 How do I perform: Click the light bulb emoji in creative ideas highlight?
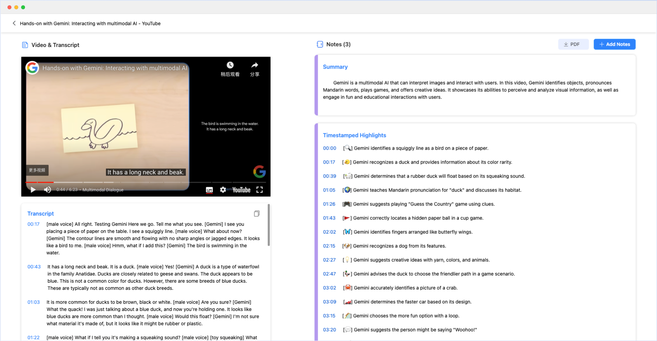347,260
